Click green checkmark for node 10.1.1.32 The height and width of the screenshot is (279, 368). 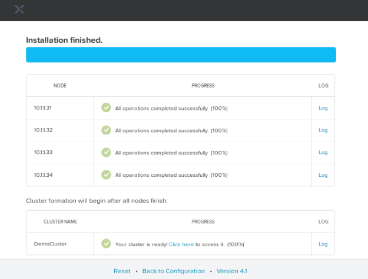[106, 130]
